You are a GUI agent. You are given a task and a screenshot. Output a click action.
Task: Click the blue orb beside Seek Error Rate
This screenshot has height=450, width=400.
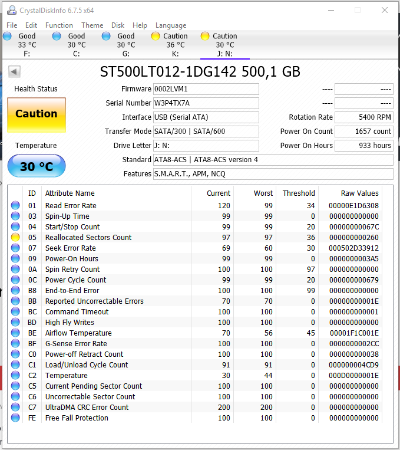15,248
